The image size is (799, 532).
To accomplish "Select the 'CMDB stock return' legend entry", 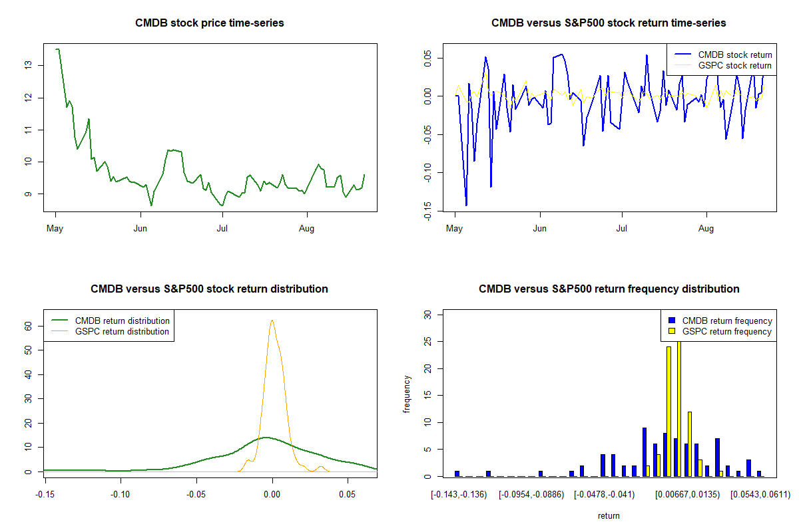I will (734, 55).
